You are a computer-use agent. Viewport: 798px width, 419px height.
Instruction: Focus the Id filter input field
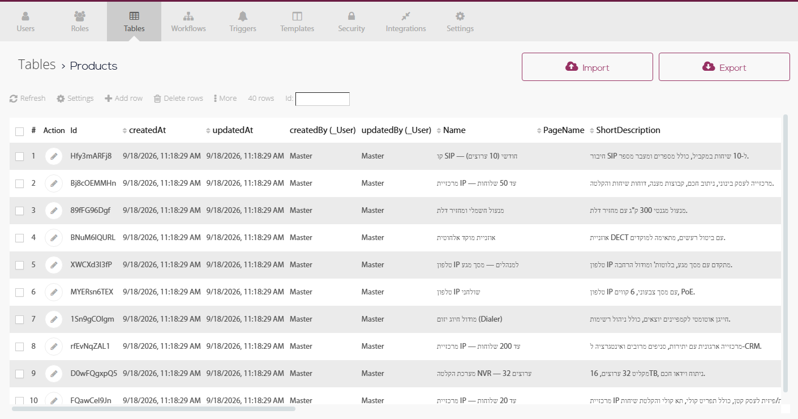tap(323, 99)
